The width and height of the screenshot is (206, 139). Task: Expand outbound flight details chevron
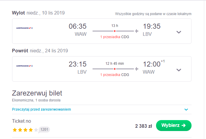click(179, 32)
